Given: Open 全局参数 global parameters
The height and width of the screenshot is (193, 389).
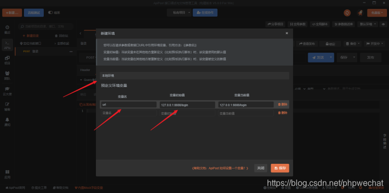Looking at the screenshot, I should [x=298, y=24].
